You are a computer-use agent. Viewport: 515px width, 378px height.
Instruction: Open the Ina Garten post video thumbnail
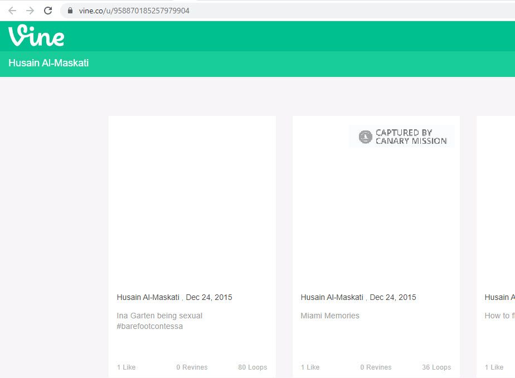point(192,200)
